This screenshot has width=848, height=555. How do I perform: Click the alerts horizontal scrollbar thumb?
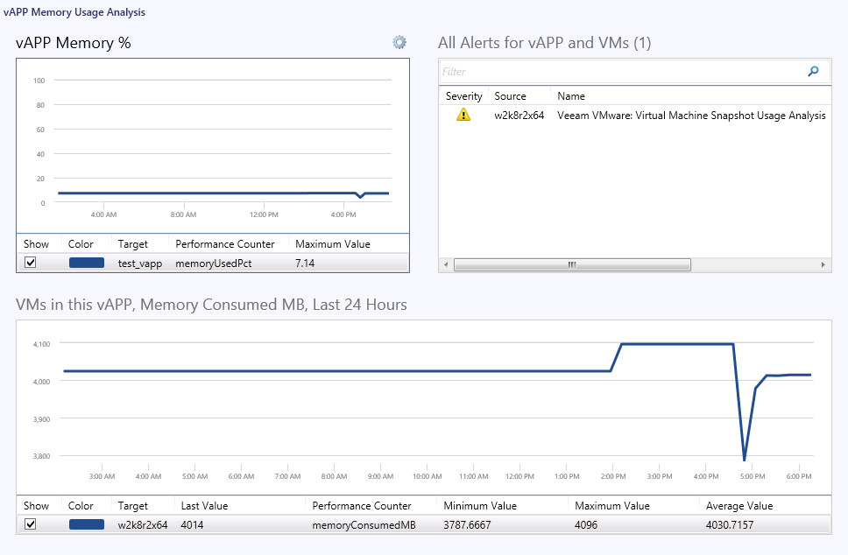tap(572, 264)
